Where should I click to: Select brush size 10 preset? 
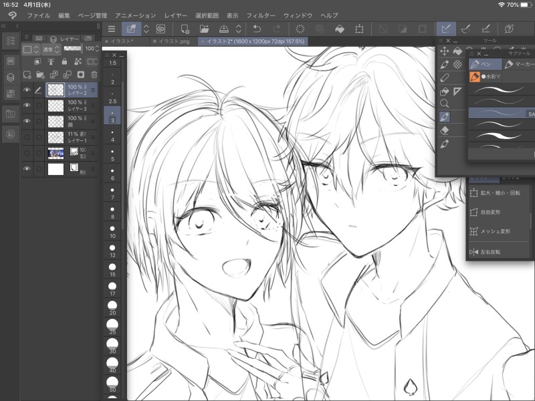coord(112,231)
